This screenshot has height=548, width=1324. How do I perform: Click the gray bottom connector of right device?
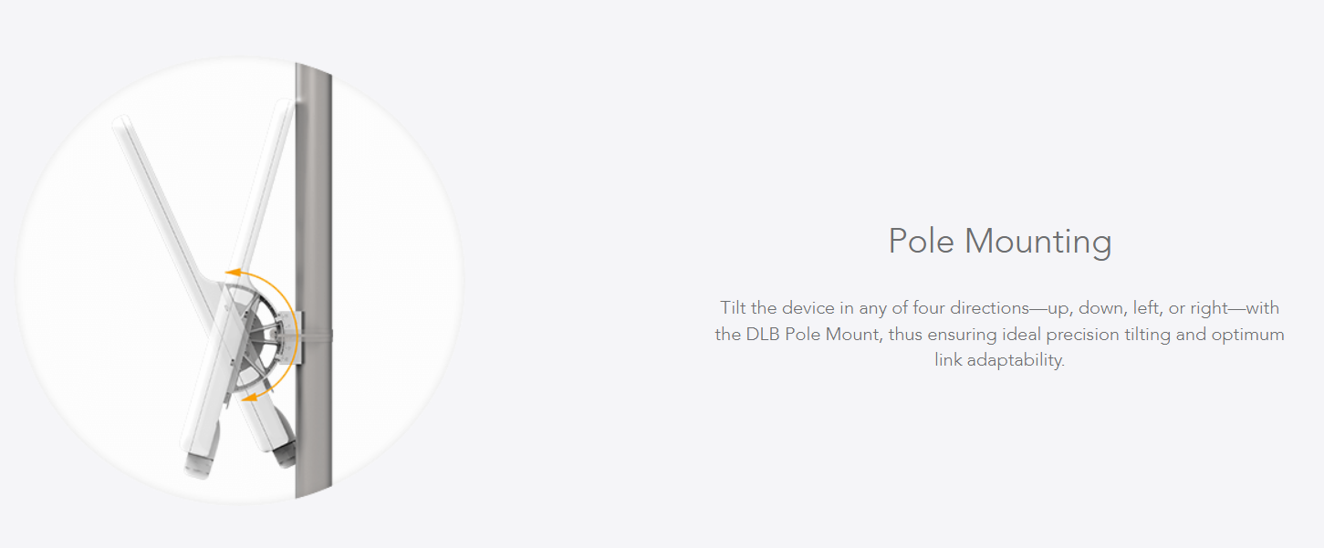click(284, 442)
